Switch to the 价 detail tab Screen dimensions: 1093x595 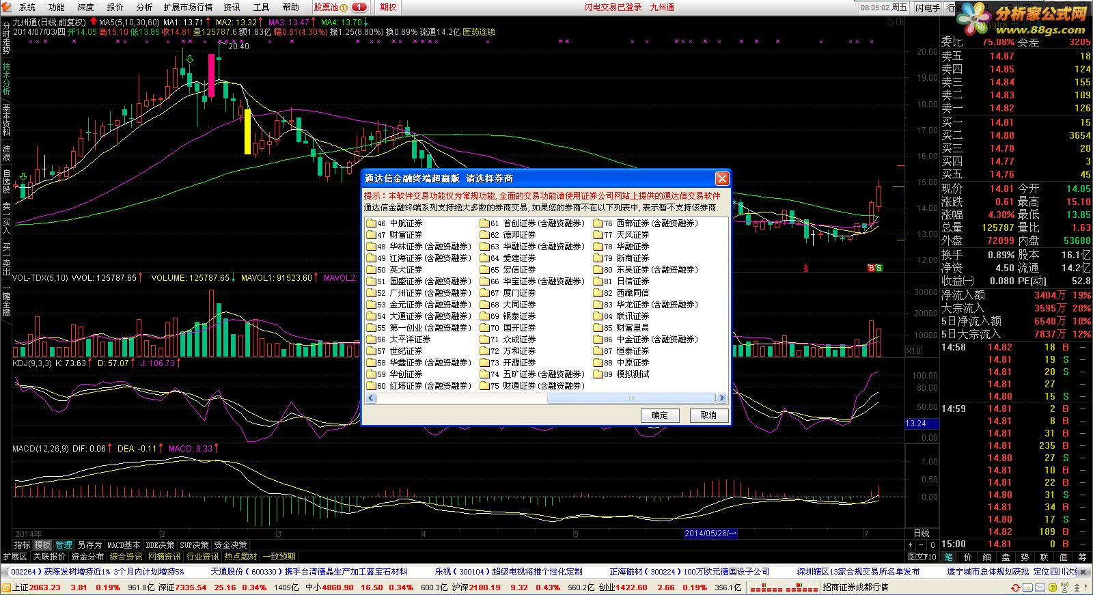968,557
